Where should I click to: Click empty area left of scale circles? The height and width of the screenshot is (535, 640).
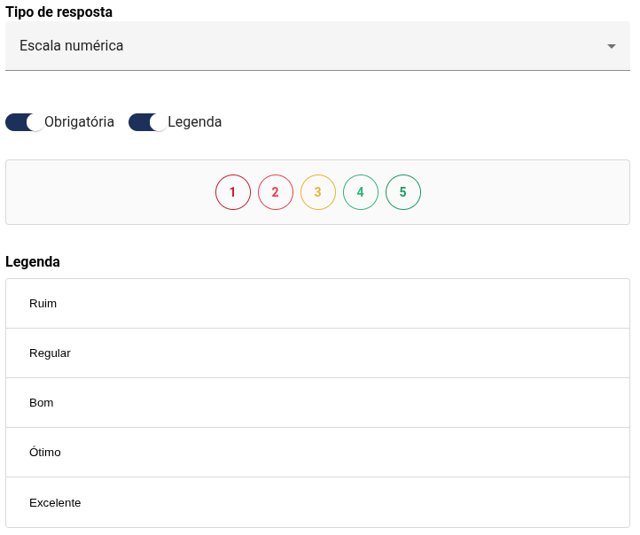coord(106,192)
